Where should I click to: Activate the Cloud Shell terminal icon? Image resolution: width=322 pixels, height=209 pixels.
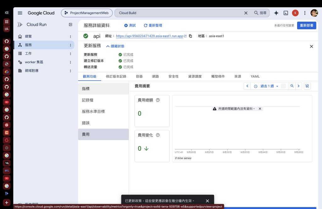286,13
